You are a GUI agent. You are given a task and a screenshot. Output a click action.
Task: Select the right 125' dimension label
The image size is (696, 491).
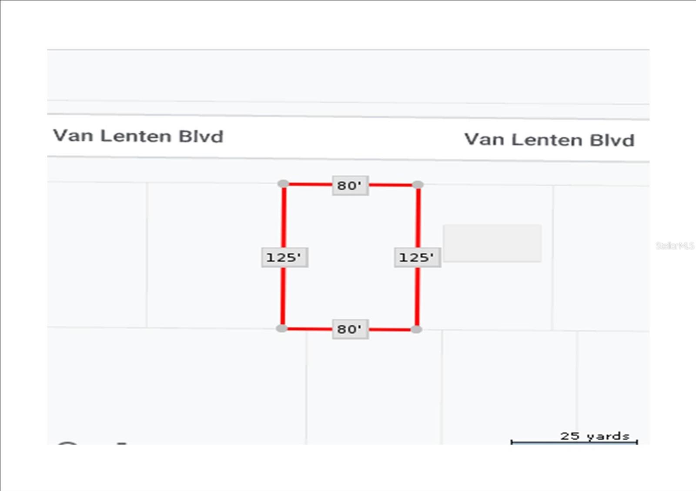[x=417, y=257]
